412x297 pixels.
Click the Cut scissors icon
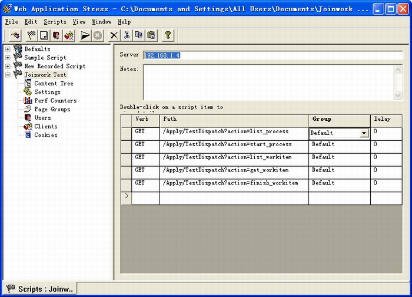[127, 35]
